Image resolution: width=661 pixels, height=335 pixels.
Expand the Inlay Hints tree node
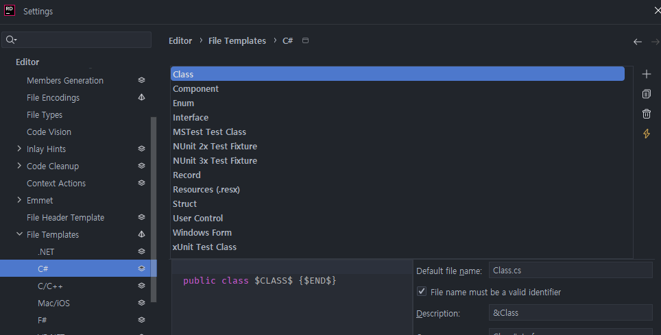[19, 149]
